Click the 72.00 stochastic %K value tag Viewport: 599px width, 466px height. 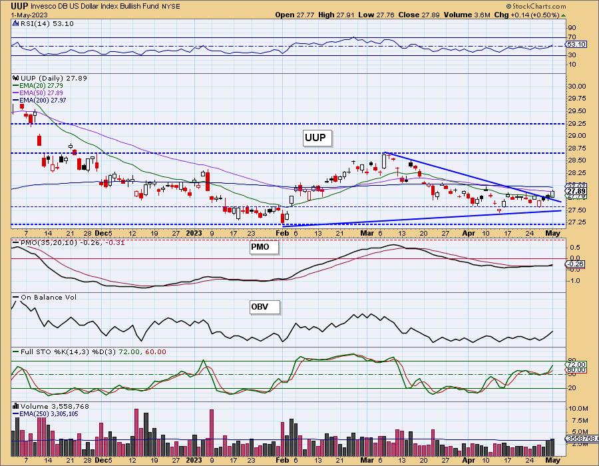tap(576, 365)
